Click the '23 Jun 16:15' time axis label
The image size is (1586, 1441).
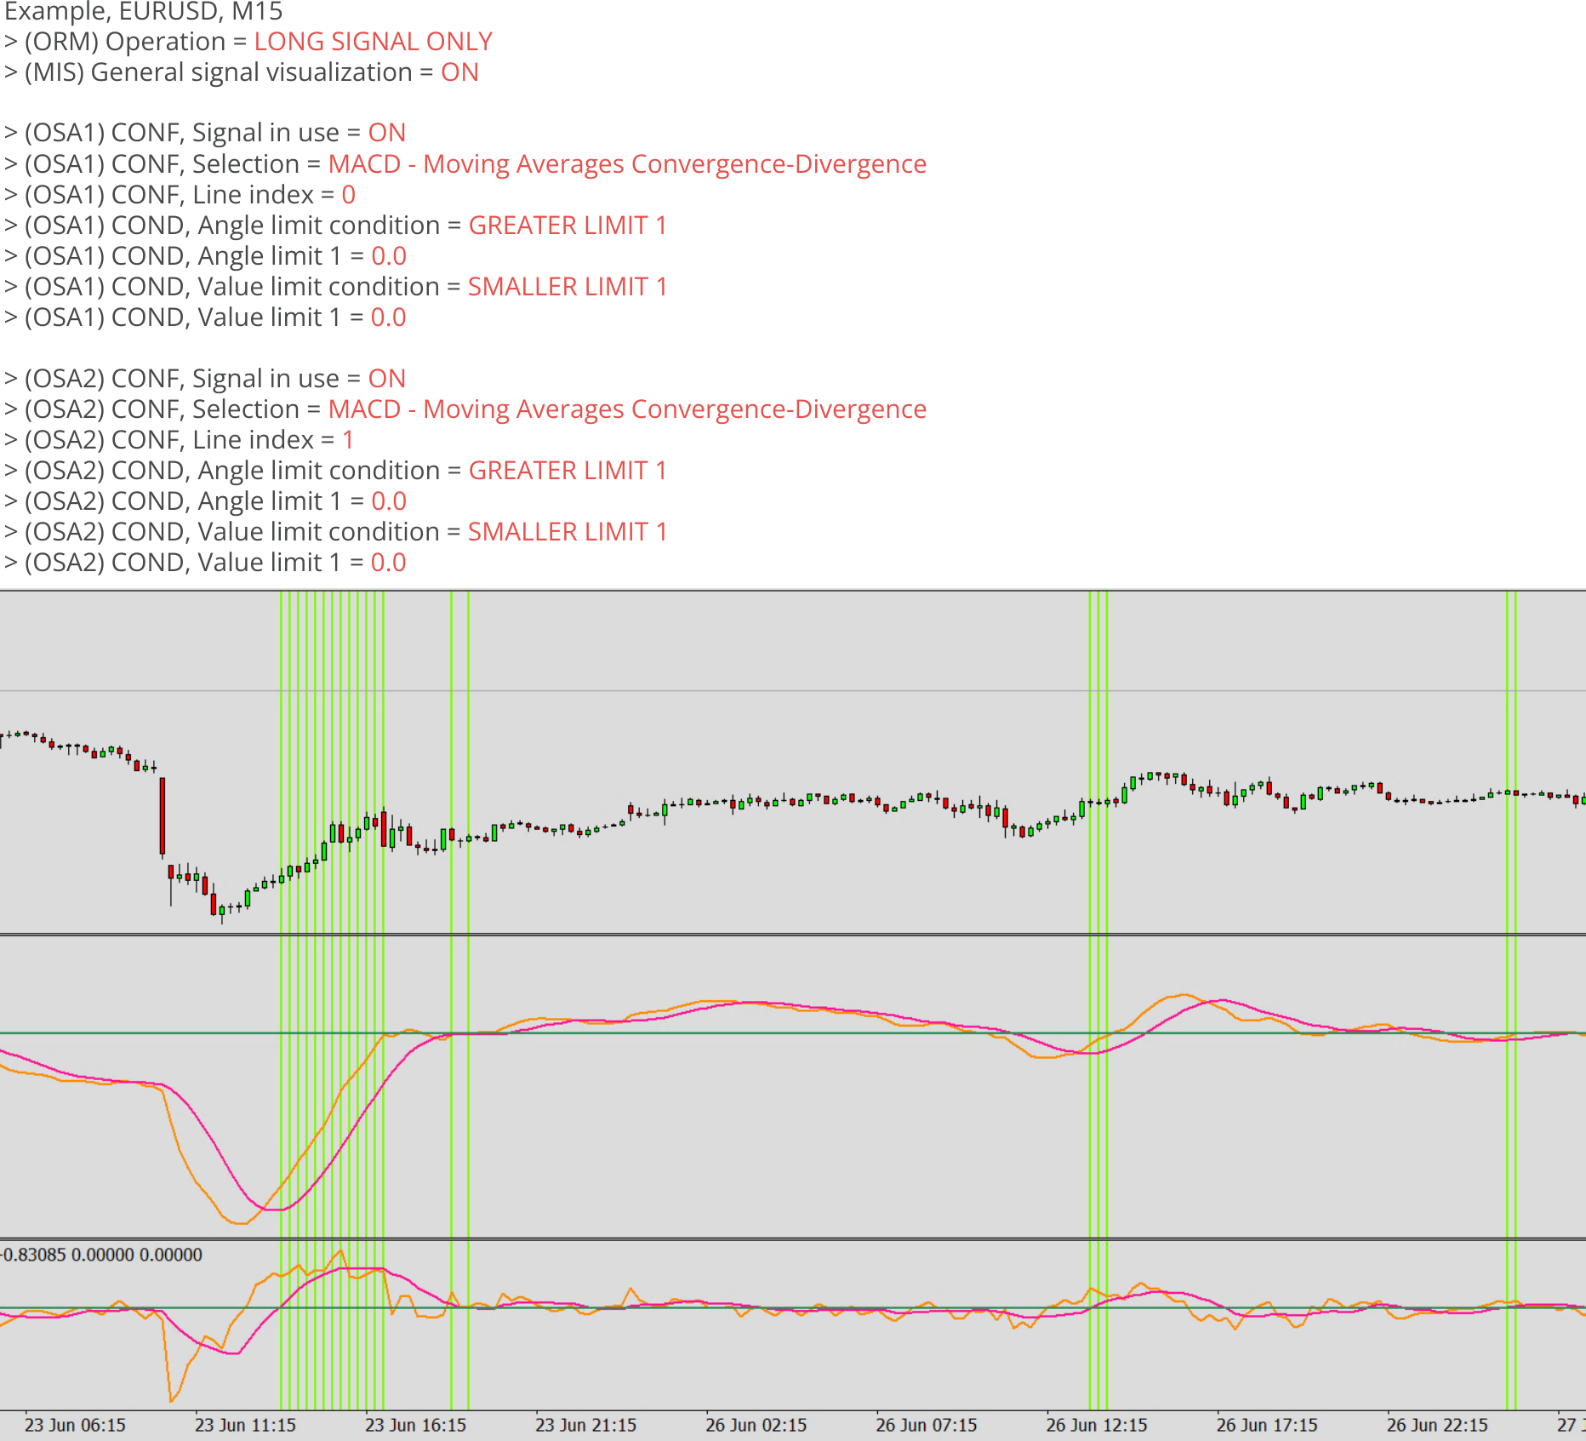[415, 1425]
